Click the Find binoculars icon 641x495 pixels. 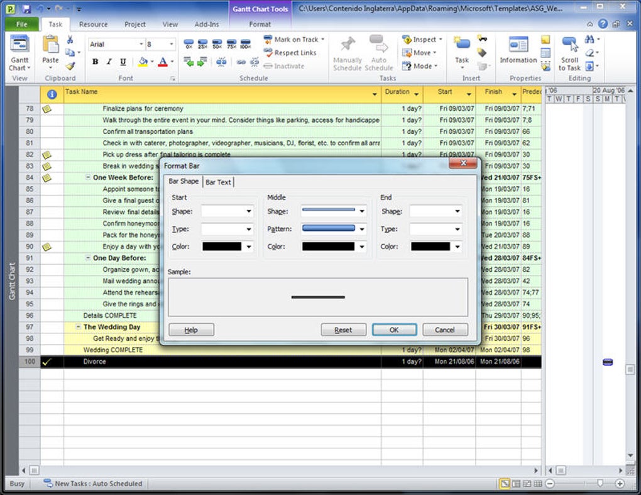pyautogui.click(x=589, y=39)
